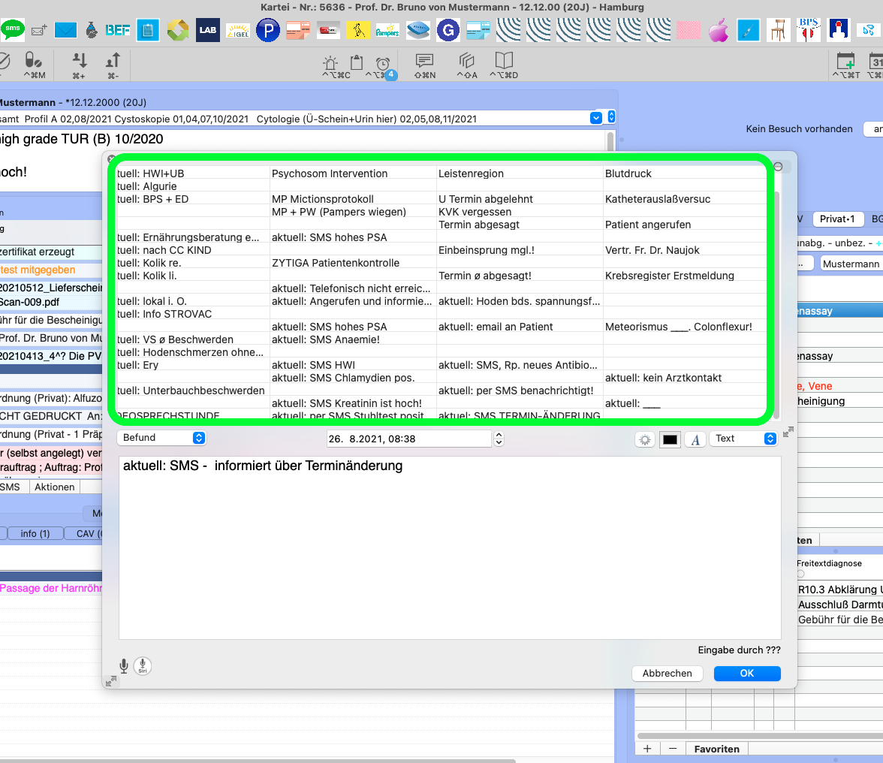Select the Privat•1 tab

tap(837, 219)
